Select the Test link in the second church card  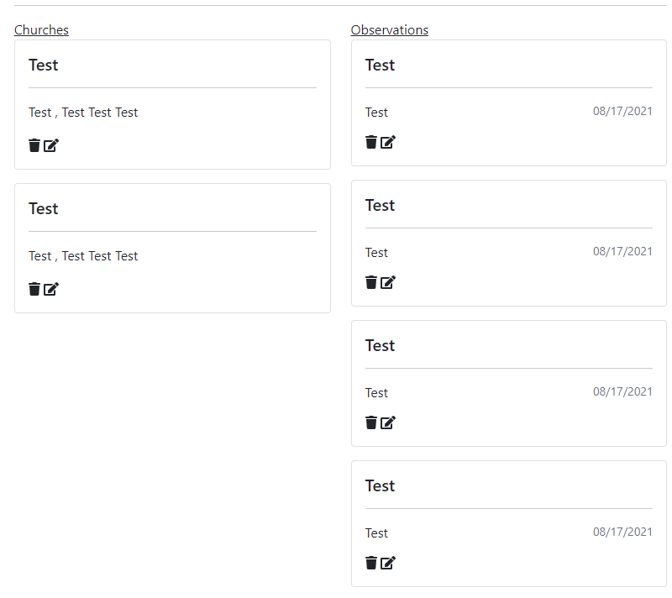pos(37,255)
